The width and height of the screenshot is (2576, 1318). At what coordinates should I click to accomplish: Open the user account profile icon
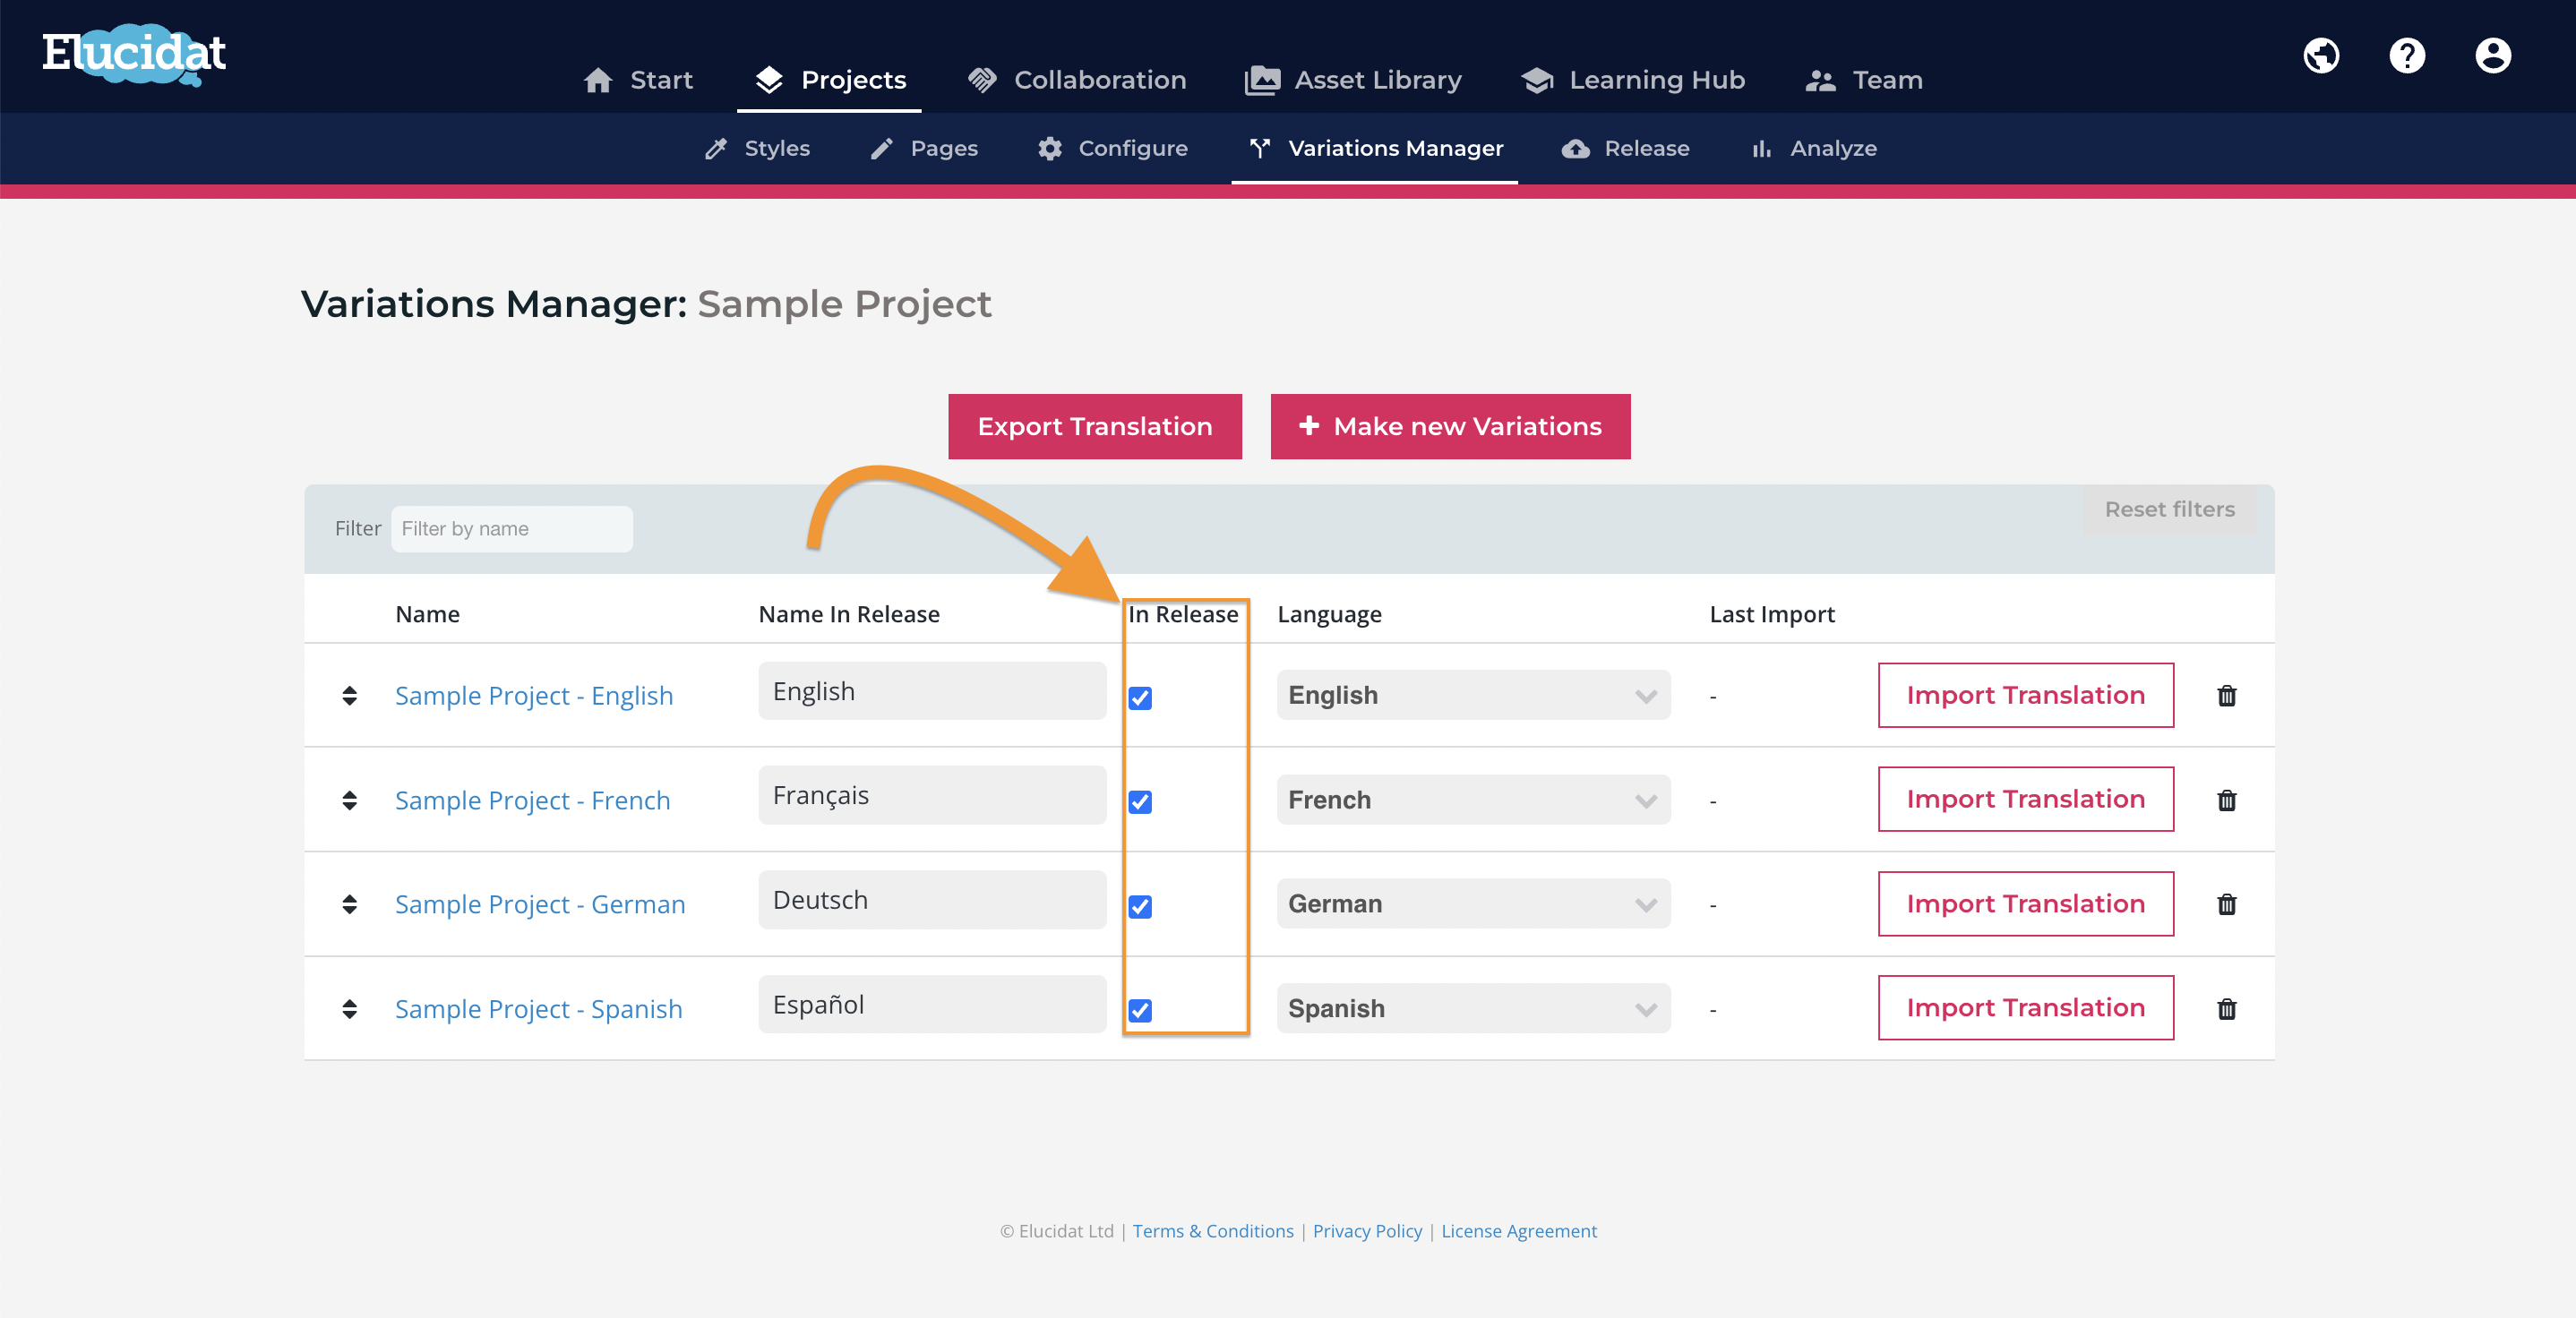coord(2493,55)
